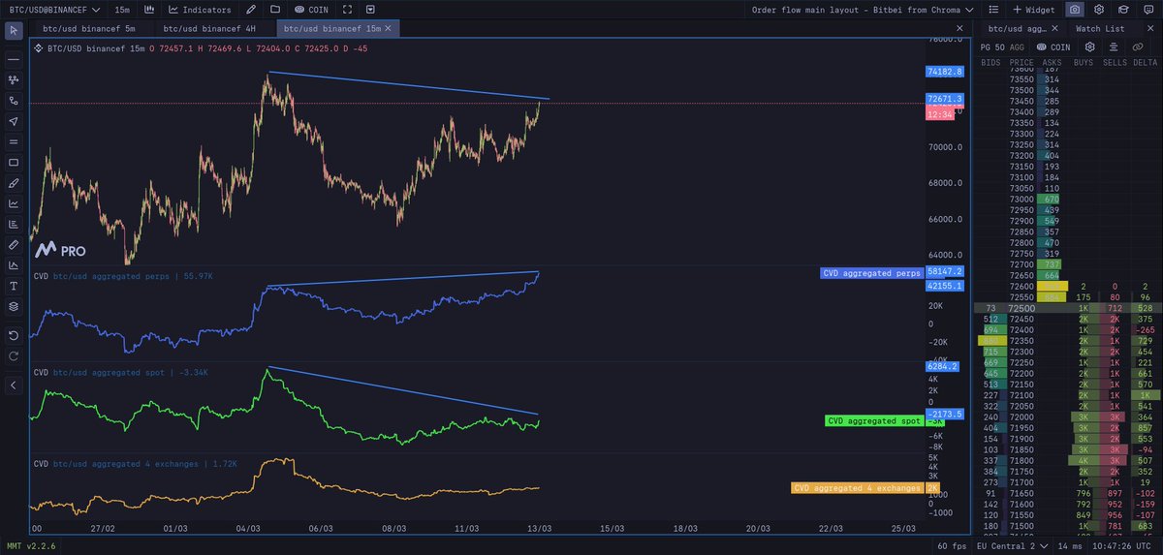Open the PG 50 price grouping selector
The image size is (1163, 555).
click(x=991, y=46)
